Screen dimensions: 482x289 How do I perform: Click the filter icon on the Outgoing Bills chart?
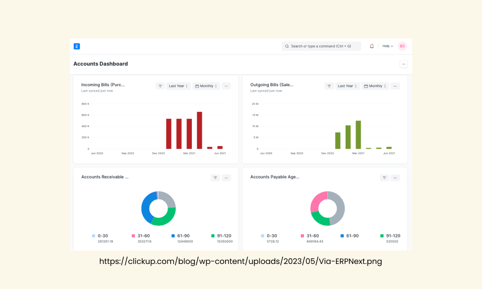(x=329, y=86)
